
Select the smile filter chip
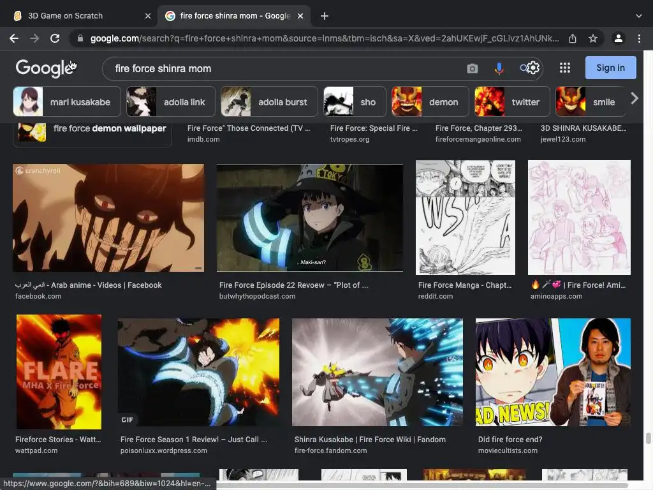coord(590,101)
